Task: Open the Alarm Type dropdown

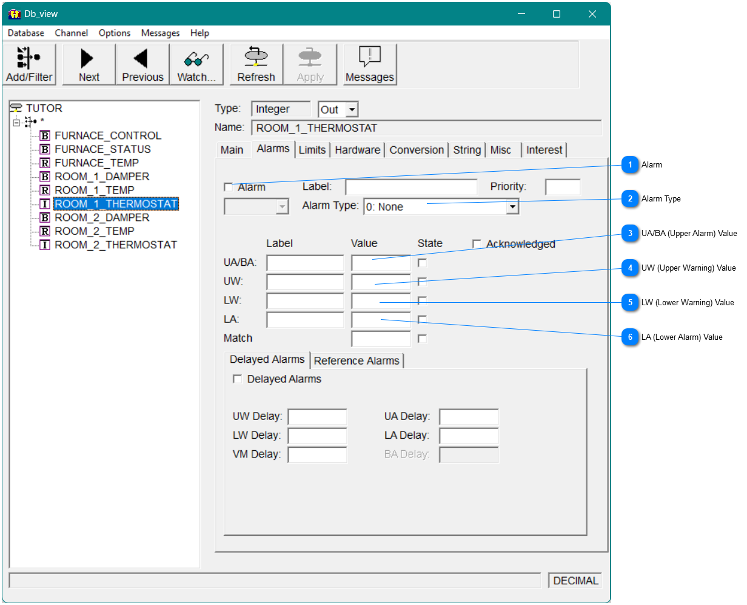Action: pos(512,206)
